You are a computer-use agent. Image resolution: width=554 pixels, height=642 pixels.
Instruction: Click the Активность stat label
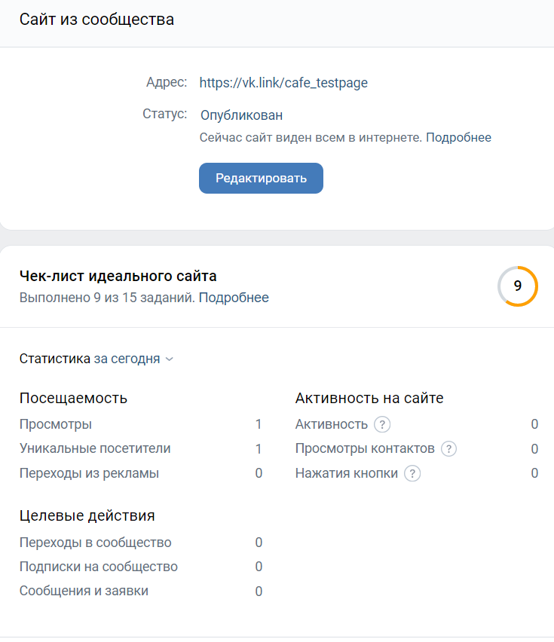pos(332,424)
